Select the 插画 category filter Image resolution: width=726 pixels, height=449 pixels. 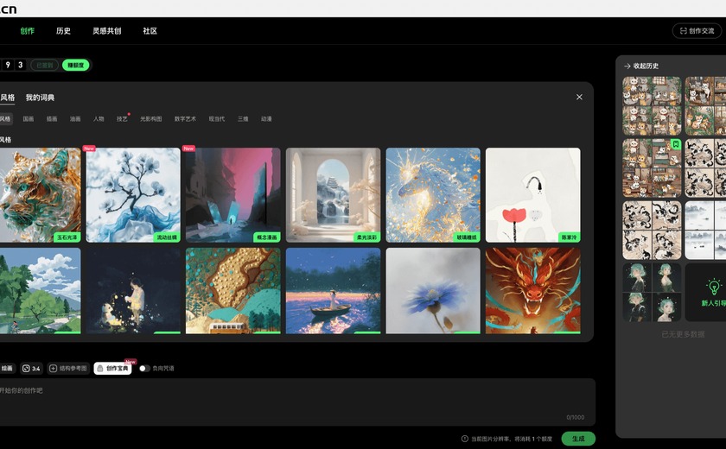pos(52,119)
